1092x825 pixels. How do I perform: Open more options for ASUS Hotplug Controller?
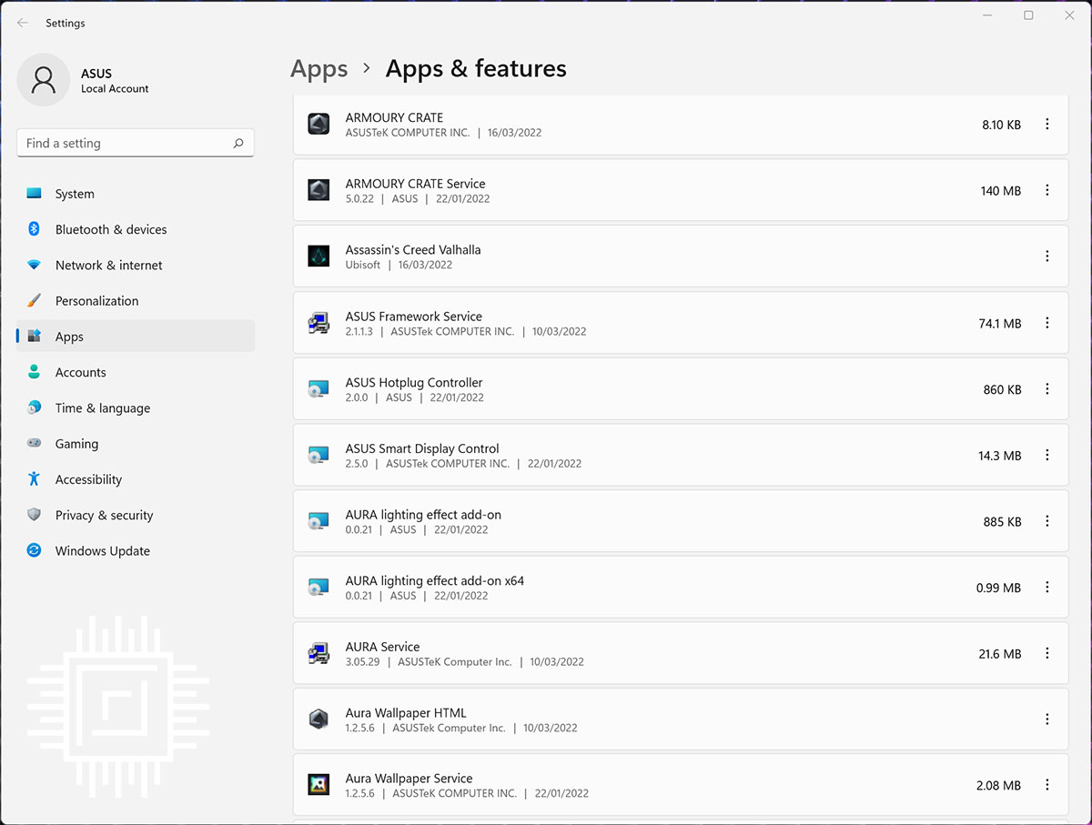tap(1047, 389)
